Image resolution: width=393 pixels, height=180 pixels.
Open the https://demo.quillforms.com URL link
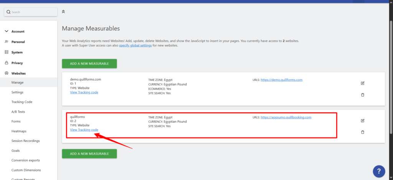point(281,80)
